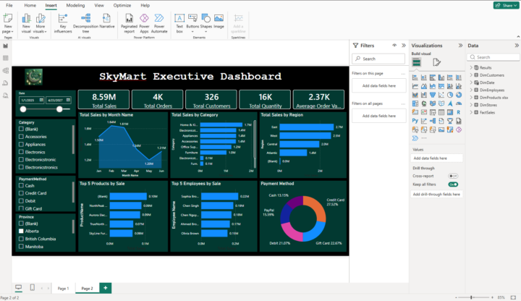The image size is (521, 301).
Task: Open the File menu
Action: click(x=9, y=5)
